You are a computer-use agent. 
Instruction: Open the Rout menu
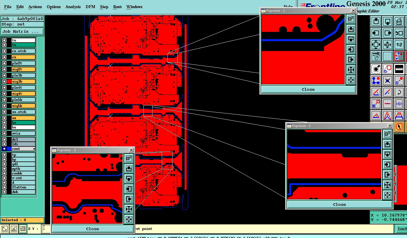[x=117, y=7]
